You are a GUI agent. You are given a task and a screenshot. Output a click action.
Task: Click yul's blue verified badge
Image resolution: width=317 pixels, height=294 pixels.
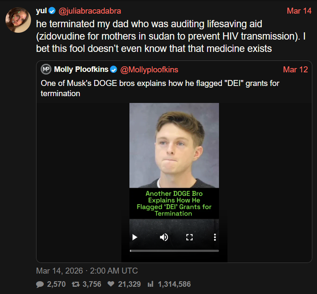[52, 11]
